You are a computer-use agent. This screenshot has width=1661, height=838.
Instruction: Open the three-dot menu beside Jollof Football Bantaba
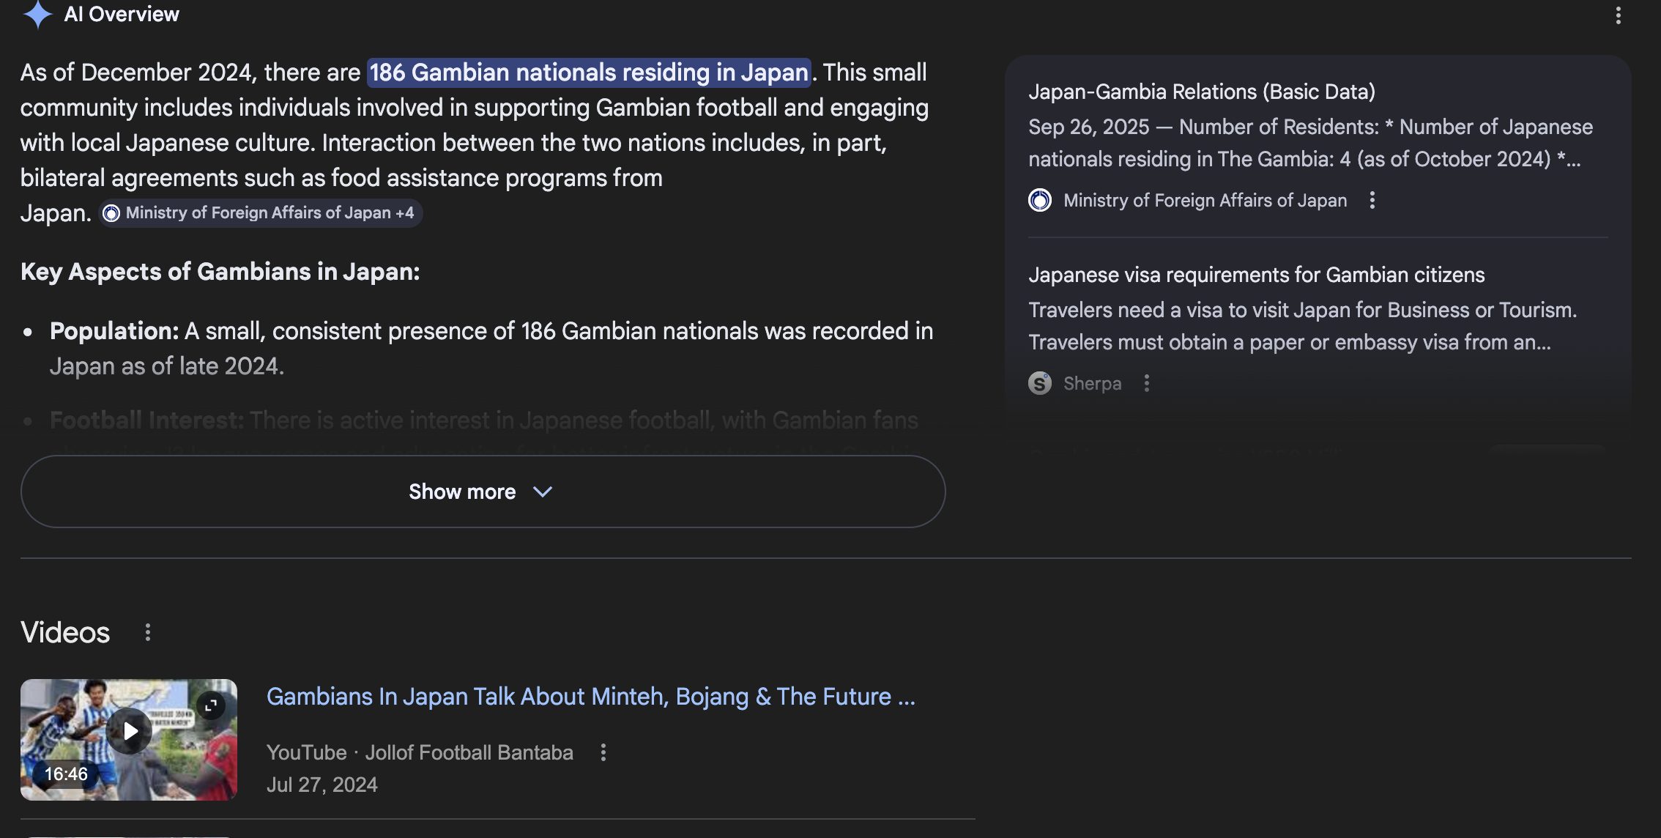(x=603, y=752)
